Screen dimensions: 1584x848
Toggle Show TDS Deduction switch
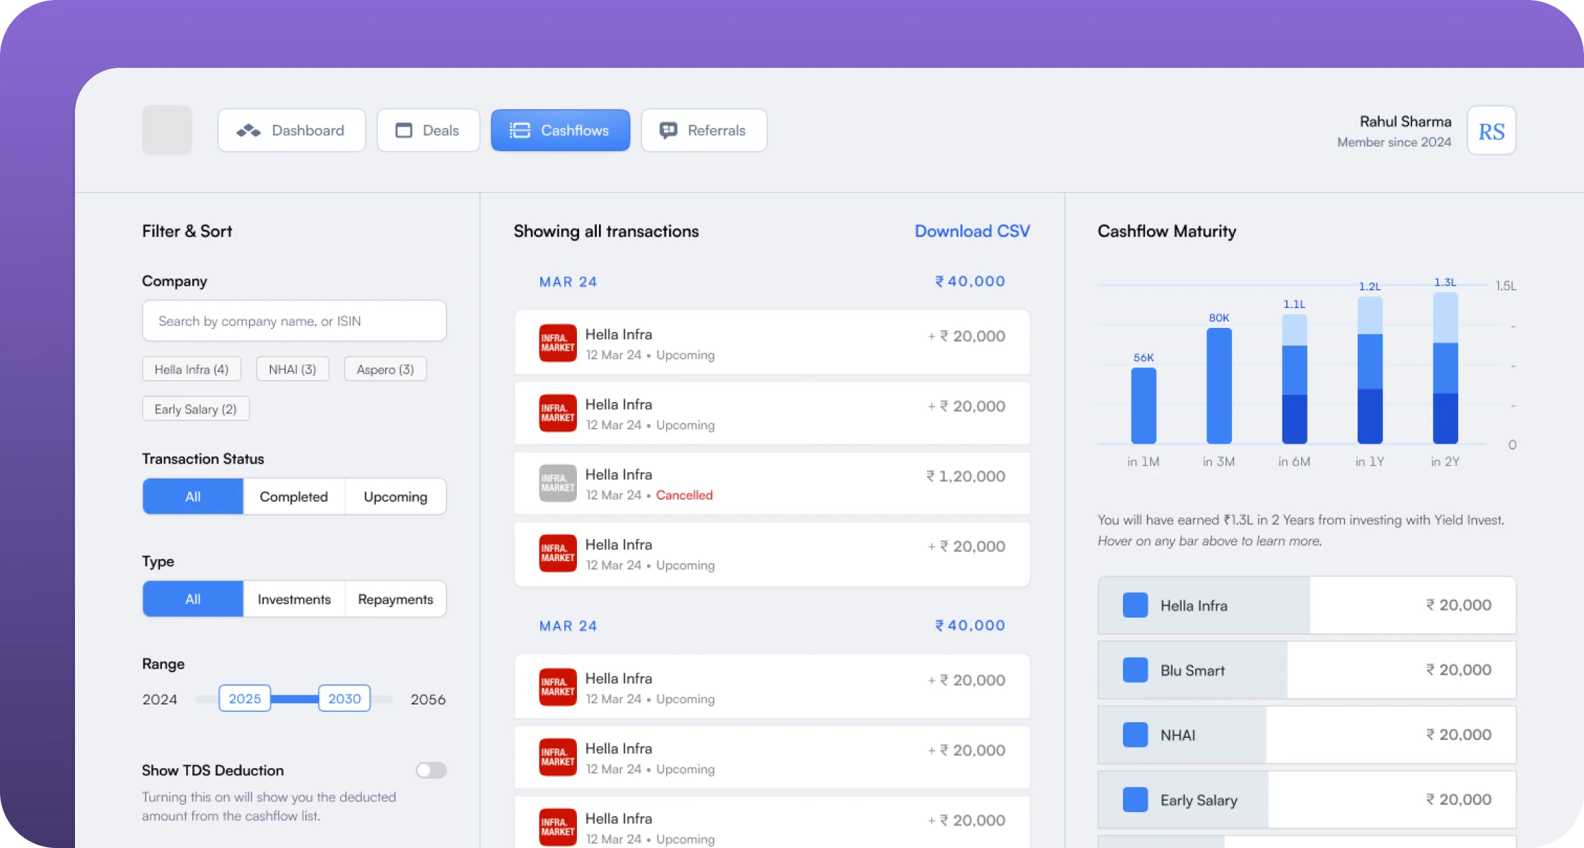coord(431,770)
